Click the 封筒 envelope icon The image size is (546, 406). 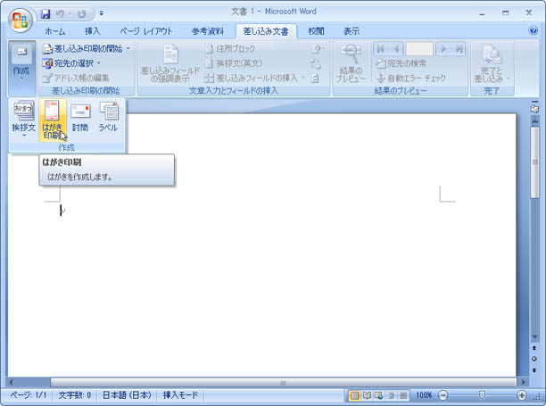(80, 118)
